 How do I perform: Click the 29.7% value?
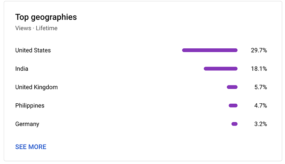coord(259,50)
